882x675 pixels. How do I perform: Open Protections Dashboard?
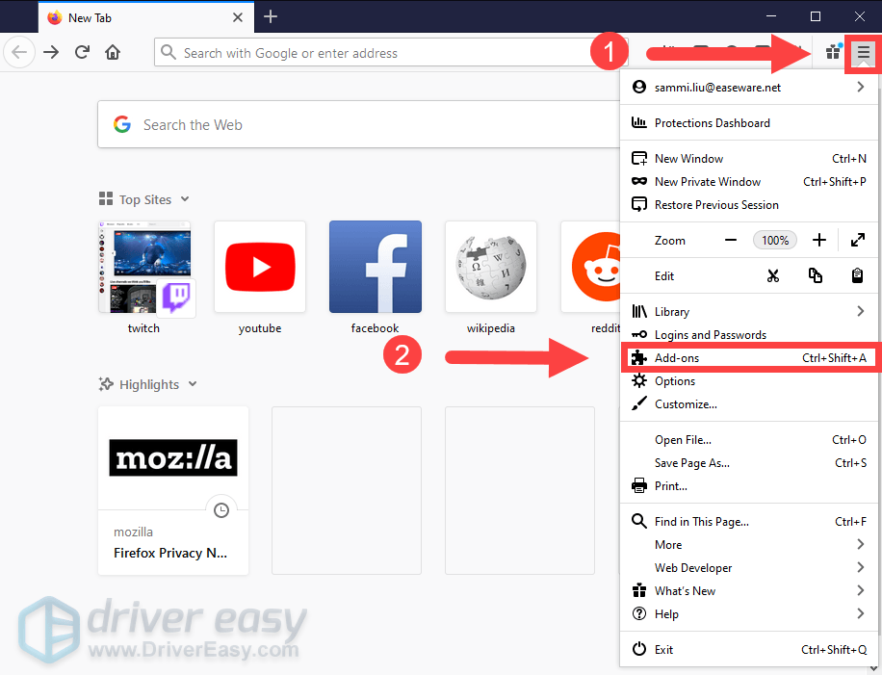click(712, 123)
